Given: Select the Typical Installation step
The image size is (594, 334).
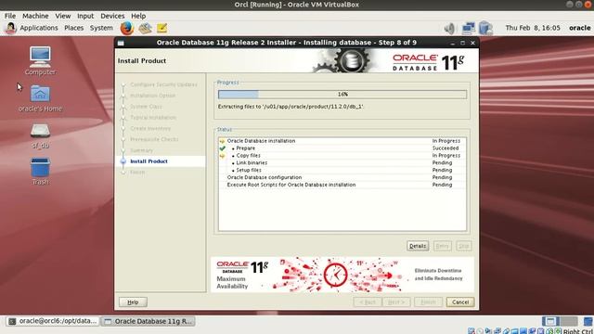Looking at the screenshot, I should [153, 118].
